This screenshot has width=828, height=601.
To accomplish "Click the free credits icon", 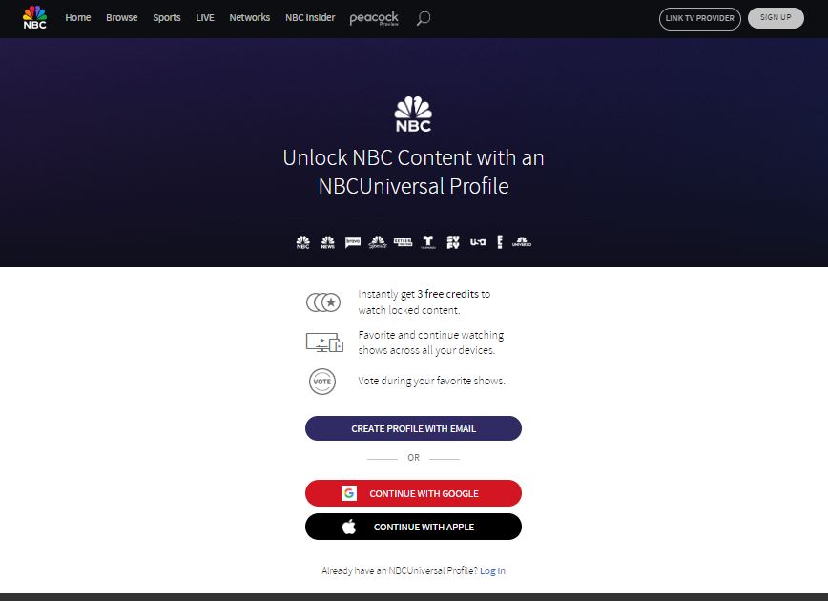I will 322,300.
